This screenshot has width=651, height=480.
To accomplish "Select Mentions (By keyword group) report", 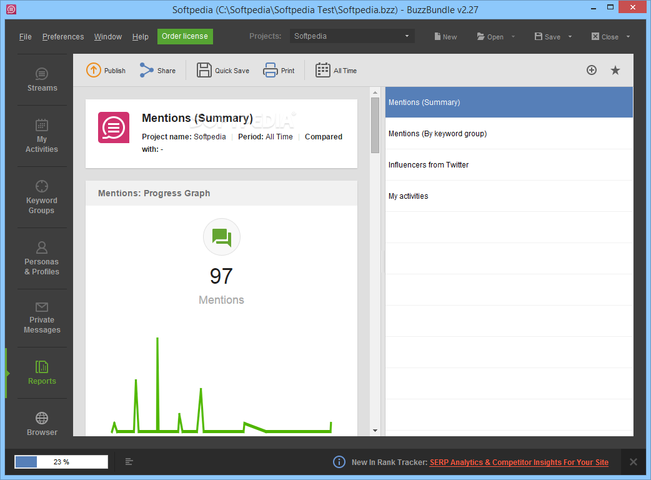I will (x=509, y=133).
